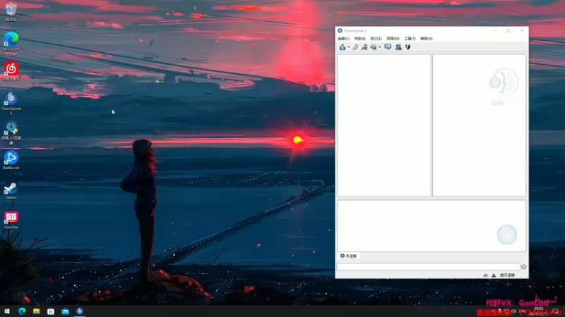Select the TeamSpeak 3 desktop shortcut

pos(11,104)
